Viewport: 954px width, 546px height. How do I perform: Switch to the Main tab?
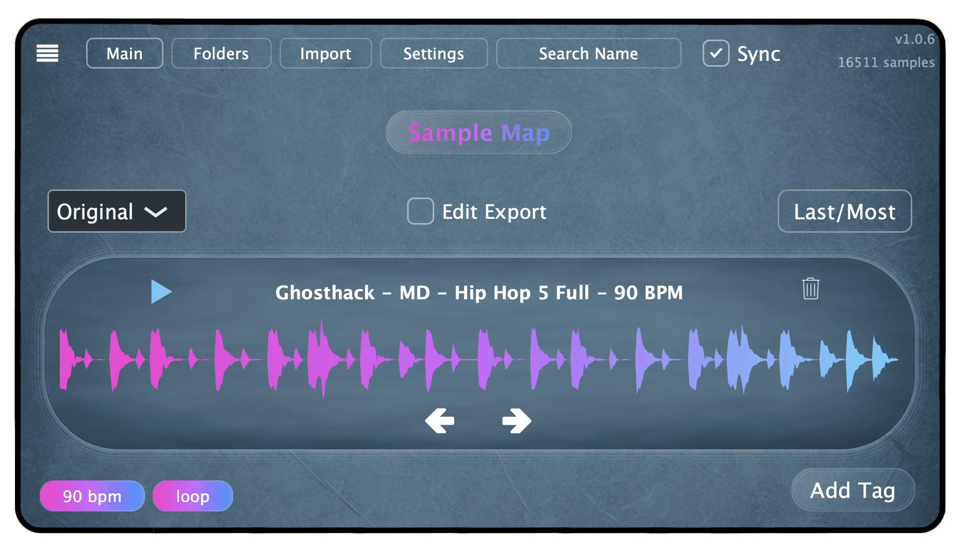(x=124, y=53)
